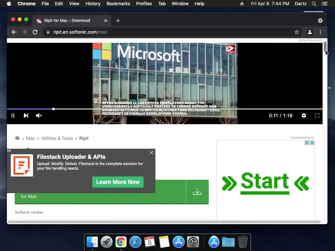Open the Bookmarks menu
The width and height of the screenshot is (335, 251).
click(118, 4)
